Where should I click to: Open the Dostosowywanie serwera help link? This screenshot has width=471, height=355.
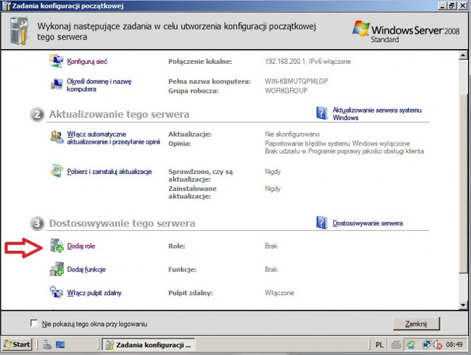[368, 223]
